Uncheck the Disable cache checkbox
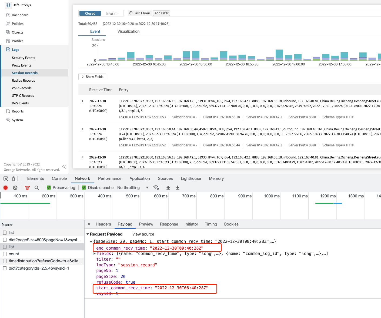 [x=84, y=188]
